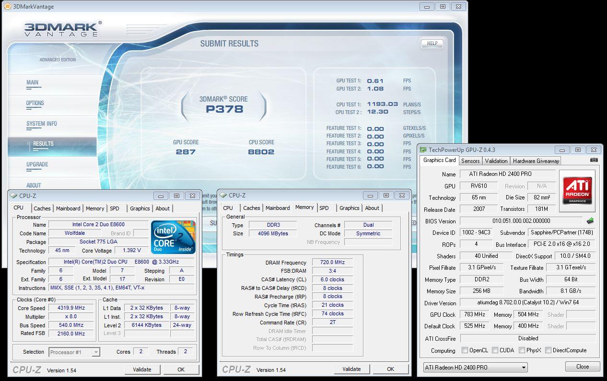Click Validate in the left CPU-Z window
Image resolution: width=607 pixels, height=381 pixels.
[142, 369]
